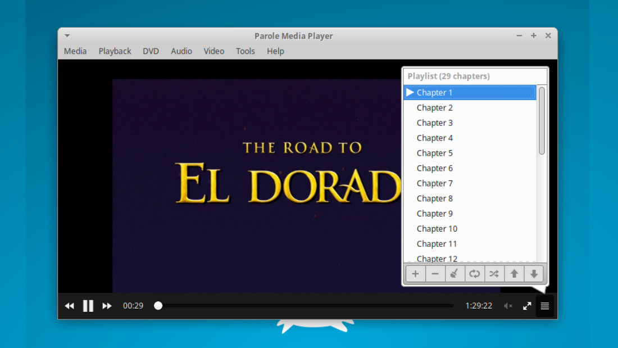Skip to the previous chapter

coord(69,306)
